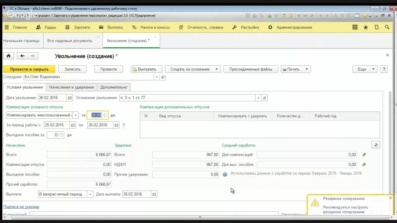Open Основание увольнения record icon
The image size is (397, 223).
coord(265,98)
